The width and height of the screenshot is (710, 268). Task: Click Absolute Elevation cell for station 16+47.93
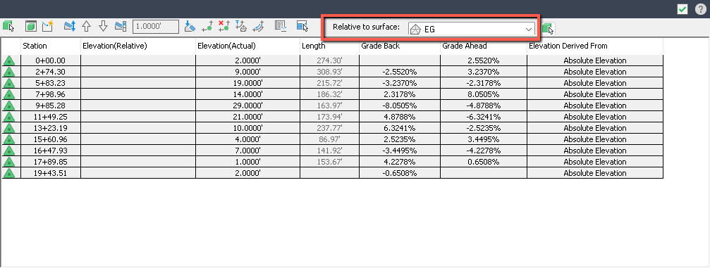(595, 151)
